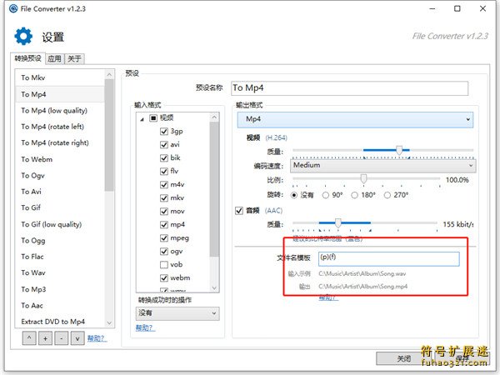Click the audio quality slider handle
The width and height of the screenshot is (500, 375).
pyautogui.click(x=338, y=222)
